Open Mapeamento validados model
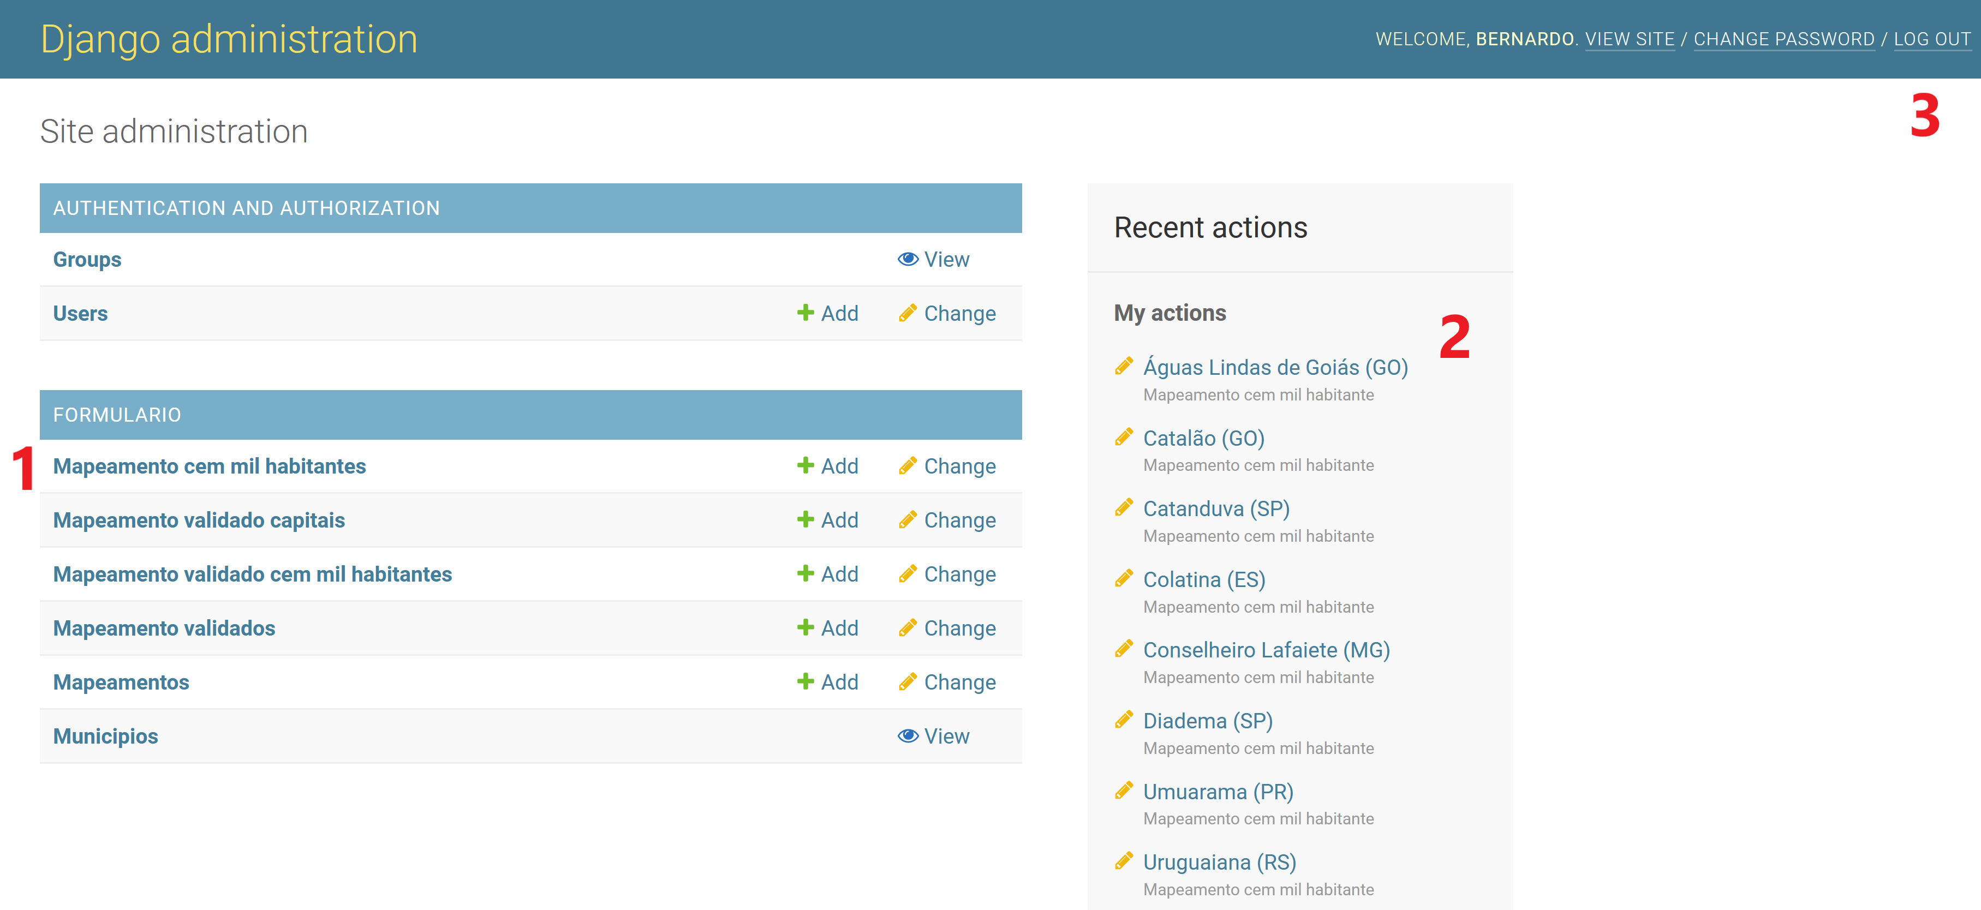 click(x=164, y=628)
